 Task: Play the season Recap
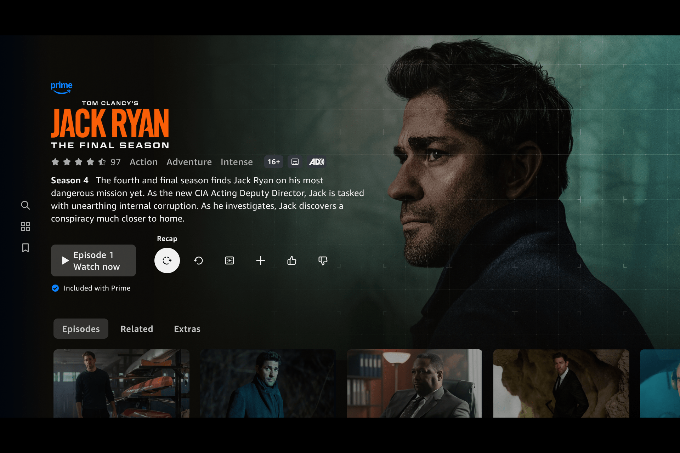point(167,260)
